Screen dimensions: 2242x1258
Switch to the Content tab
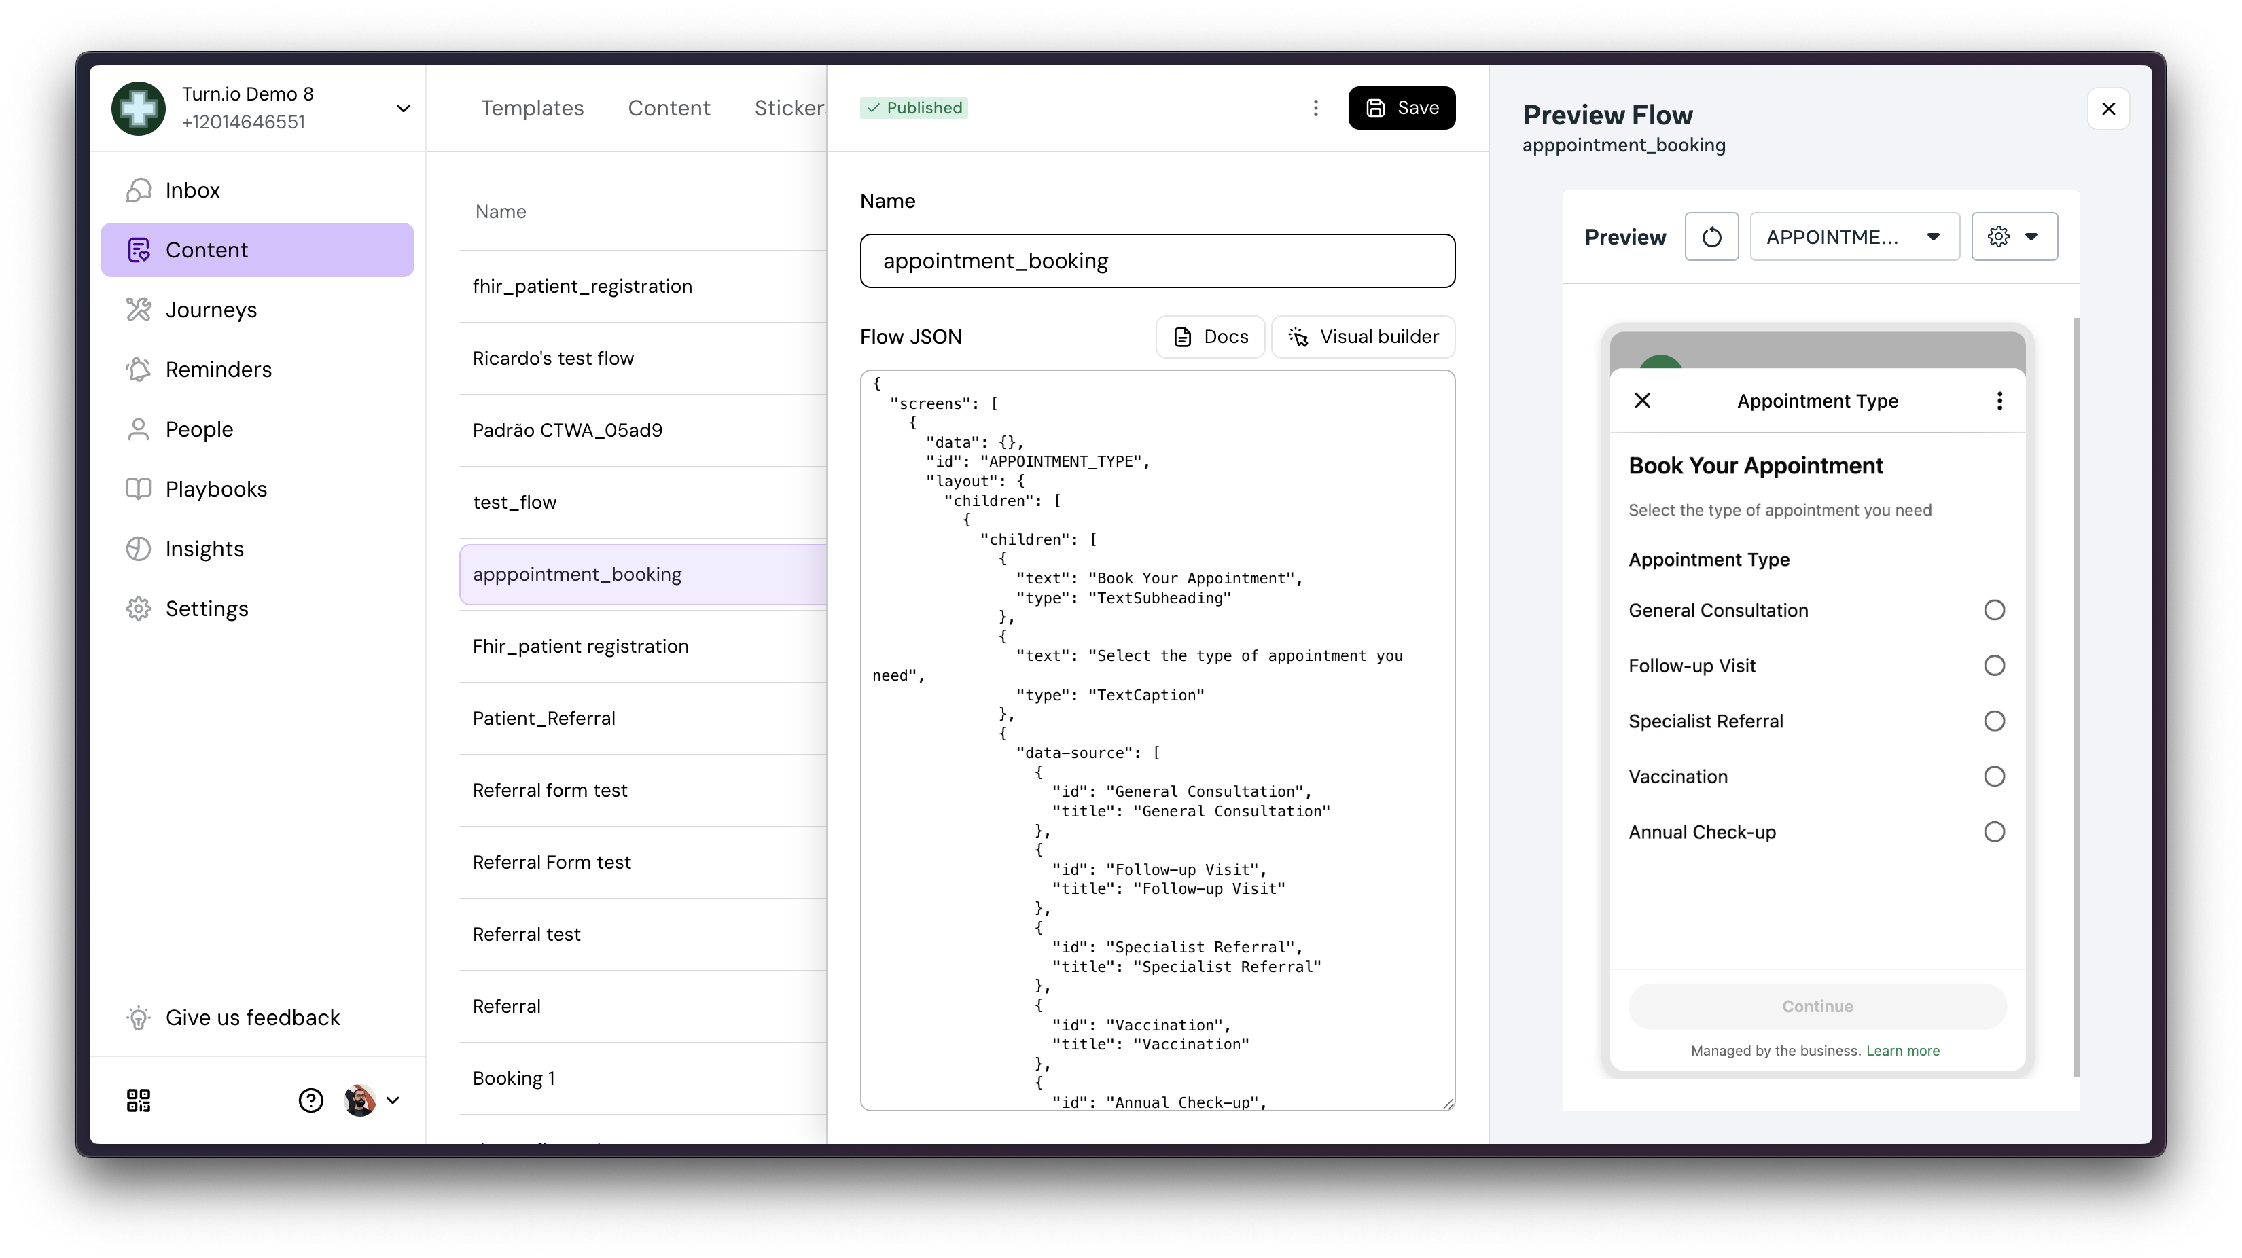[x=669, y=108]
